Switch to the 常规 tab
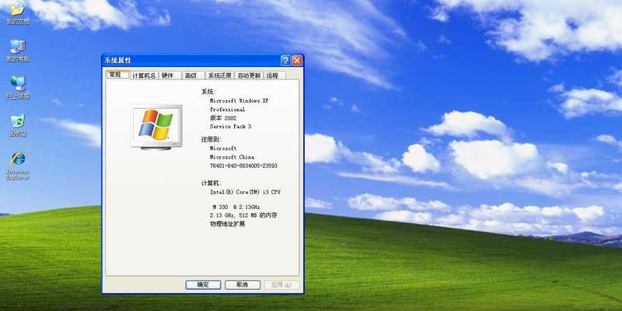Screen dimensions: 622x311 [118, 75]
